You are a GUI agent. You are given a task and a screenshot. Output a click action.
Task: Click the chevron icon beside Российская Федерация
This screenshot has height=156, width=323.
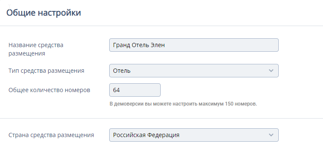pyautogui.click(x=271, y=135)
